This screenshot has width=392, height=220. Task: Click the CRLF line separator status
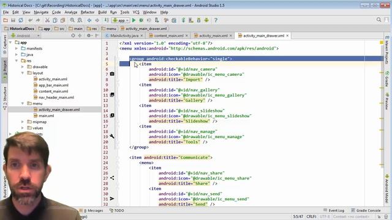311,216
